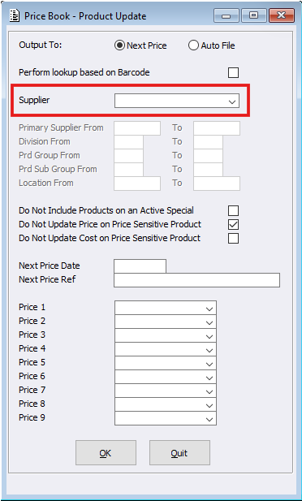
Task: Click into the Next Price Date field
Action: [140, 266]
